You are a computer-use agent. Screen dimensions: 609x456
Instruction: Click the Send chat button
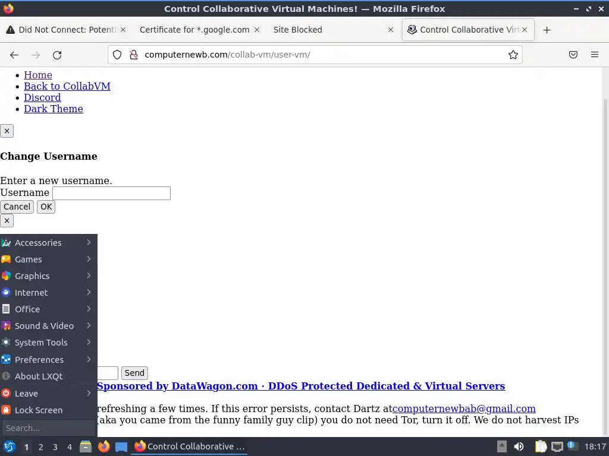134,373
